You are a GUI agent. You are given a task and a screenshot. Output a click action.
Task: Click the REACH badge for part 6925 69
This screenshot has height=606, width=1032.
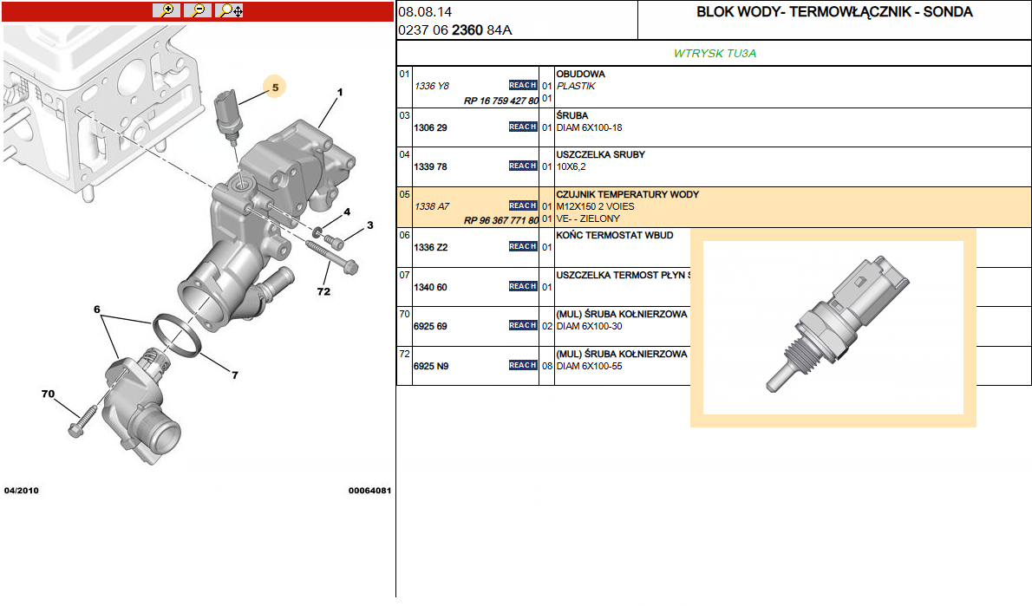tap(523, 326)
